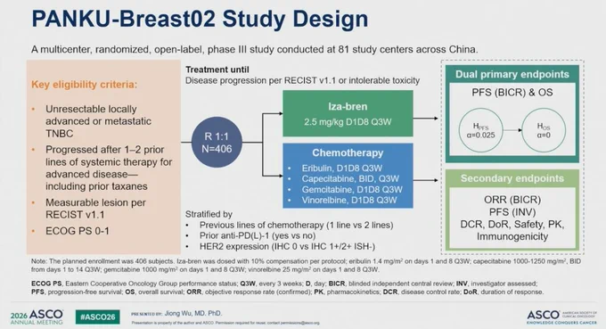
Task: Click the 2.5 mg/kg D1D8 Q3W dosing text
Action: click(x=348, y=122)
